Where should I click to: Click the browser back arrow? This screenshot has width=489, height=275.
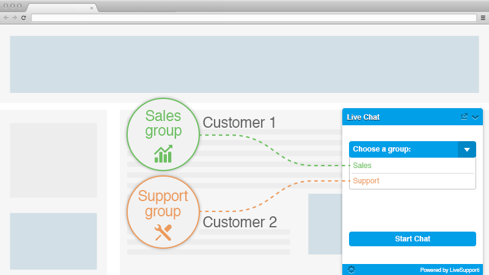coord(6,18)
